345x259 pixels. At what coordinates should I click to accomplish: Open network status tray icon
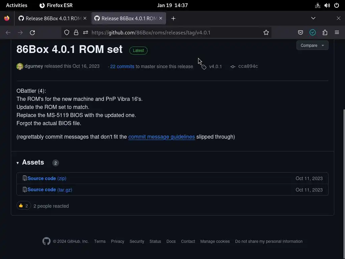(317, 5)
